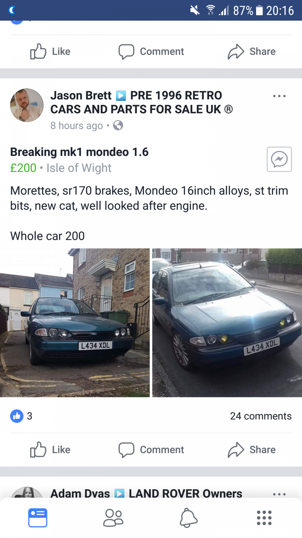Open options menu on Jason Brett's post
Image resolution: width=302 pixels, height=538 pixels.
tap(279, 96)
